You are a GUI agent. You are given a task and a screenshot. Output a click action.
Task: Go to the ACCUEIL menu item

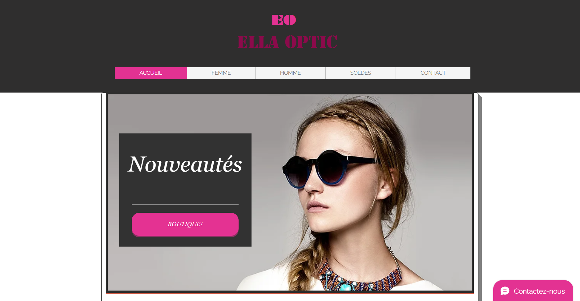pyautogui.click(x=151, y=73)
